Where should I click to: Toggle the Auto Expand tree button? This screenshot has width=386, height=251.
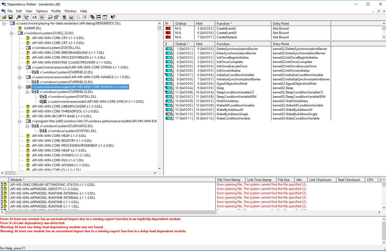26,17
